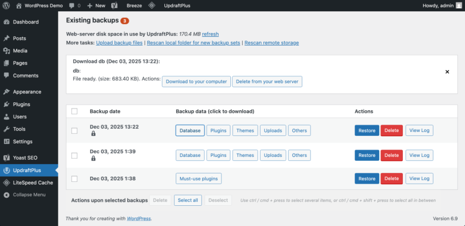Click the WordPress footer link

139,219
